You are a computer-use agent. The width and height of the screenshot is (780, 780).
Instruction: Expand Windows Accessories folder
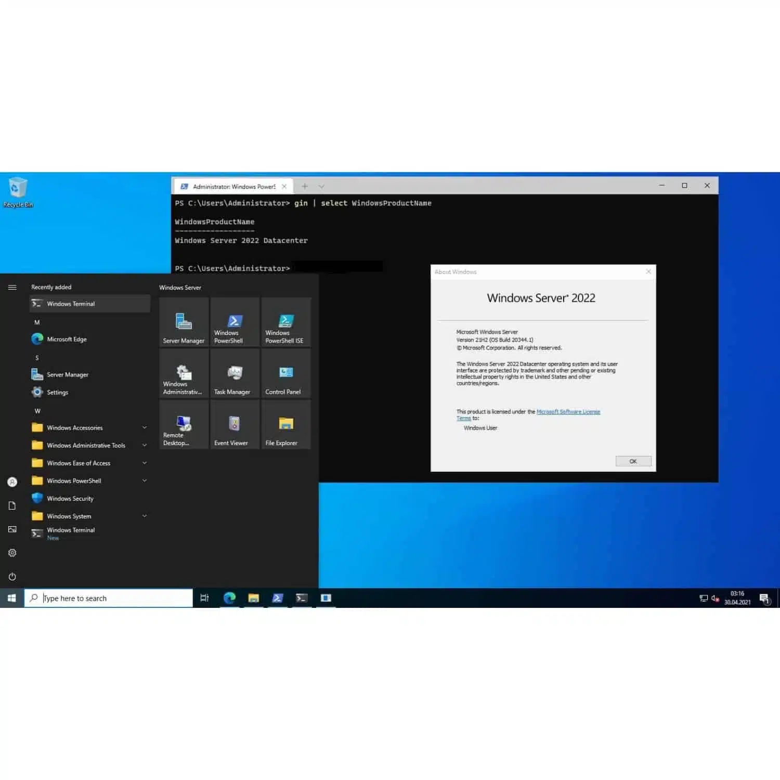click(x=89, y=427)
